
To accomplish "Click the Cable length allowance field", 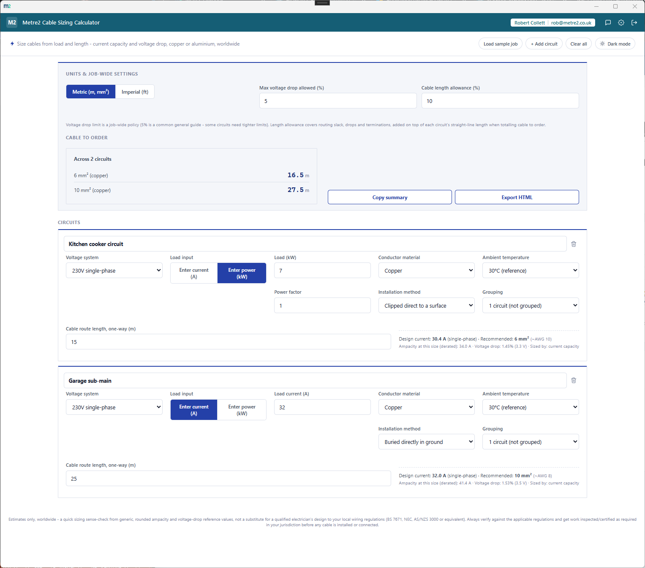I will click(x=500, y=101).
